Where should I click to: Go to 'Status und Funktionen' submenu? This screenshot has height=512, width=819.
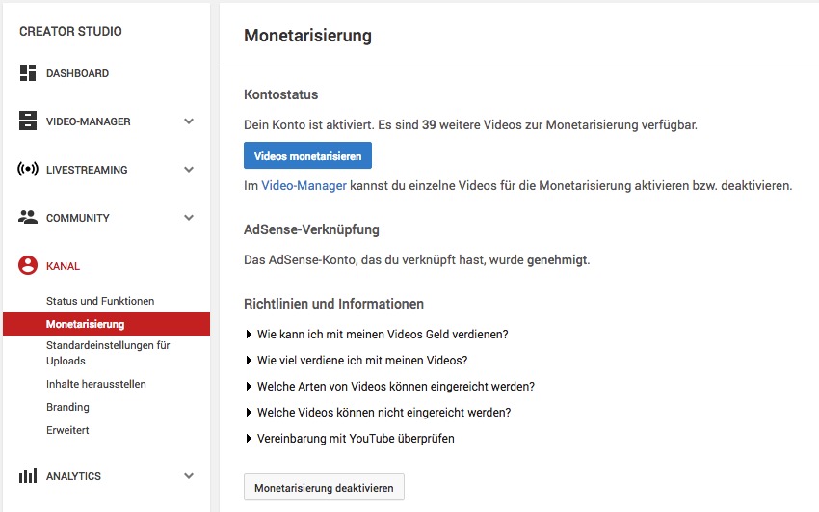(x=100, y=301)
